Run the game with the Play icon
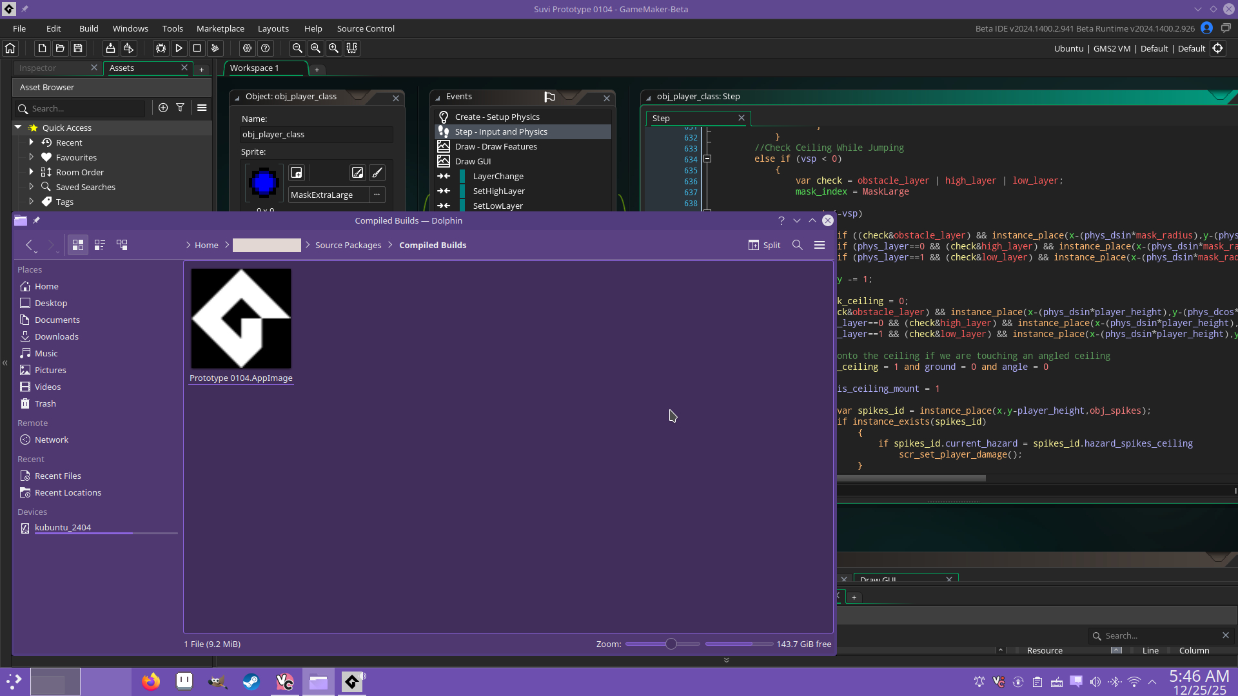 [x=179, y=48]
